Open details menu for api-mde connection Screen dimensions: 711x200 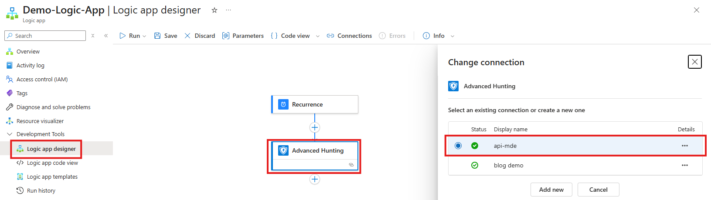click(685, 146)
